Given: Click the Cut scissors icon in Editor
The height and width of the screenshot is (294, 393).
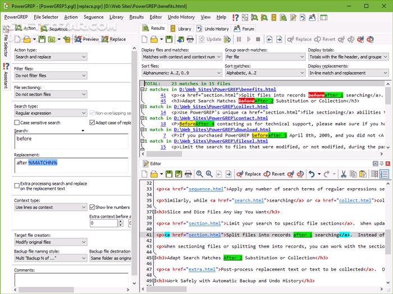Looking at the screenshot, I should [344, 174].
